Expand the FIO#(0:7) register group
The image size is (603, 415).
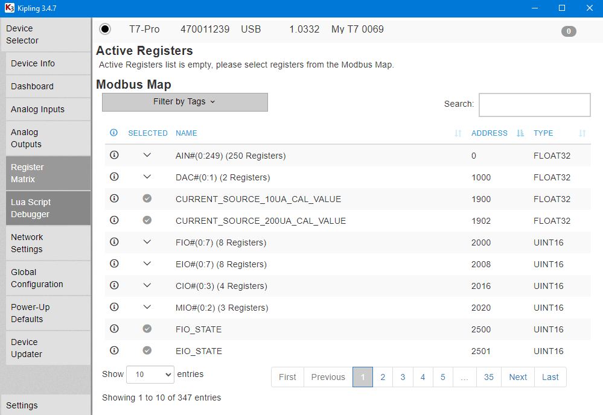pos(147,242)
